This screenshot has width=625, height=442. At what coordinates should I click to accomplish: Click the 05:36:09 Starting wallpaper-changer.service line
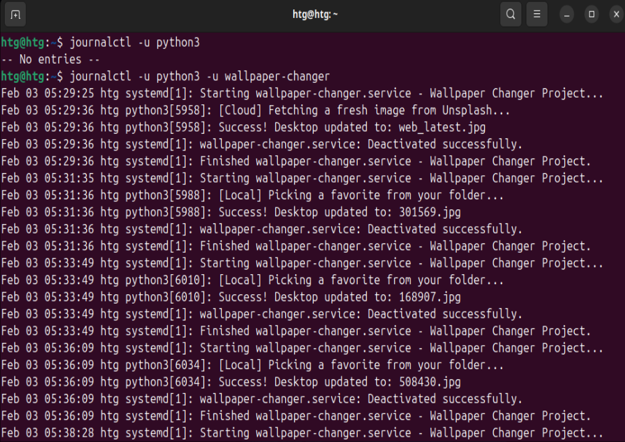pyautogui.click(x=302, y=348)
